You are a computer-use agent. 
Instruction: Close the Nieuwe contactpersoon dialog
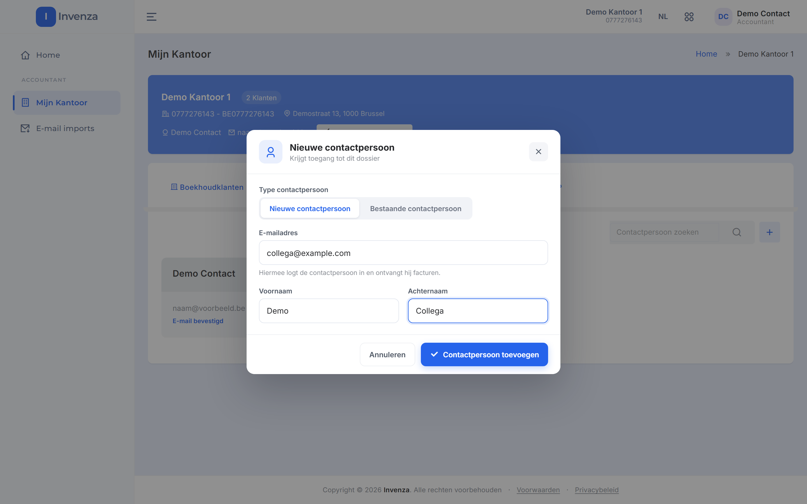(538, 152)
